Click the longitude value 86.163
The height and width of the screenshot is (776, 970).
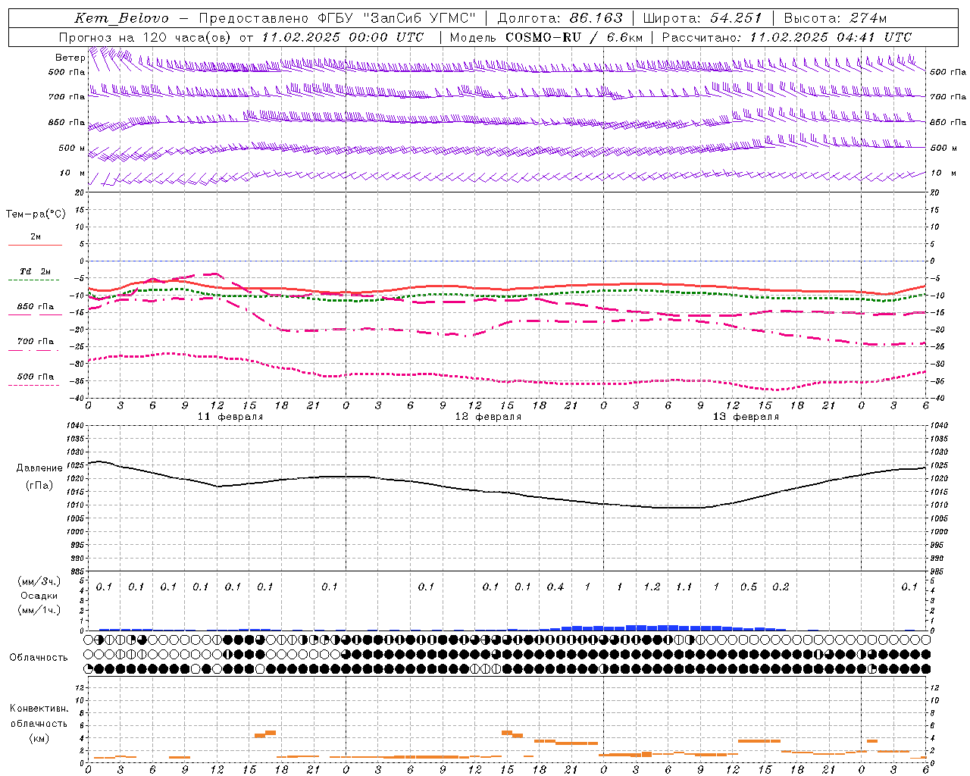[x=596, y=18]
